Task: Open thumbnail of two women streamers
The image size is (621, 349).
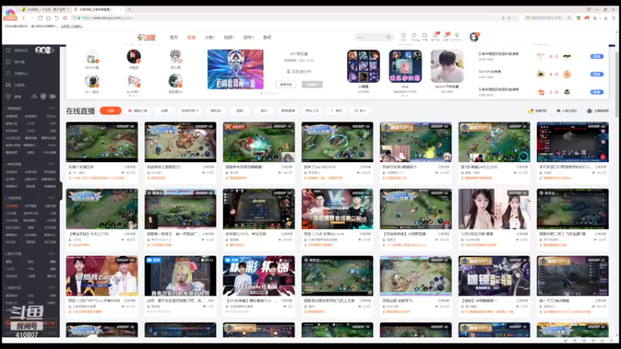Action: [x=494, y=209]
